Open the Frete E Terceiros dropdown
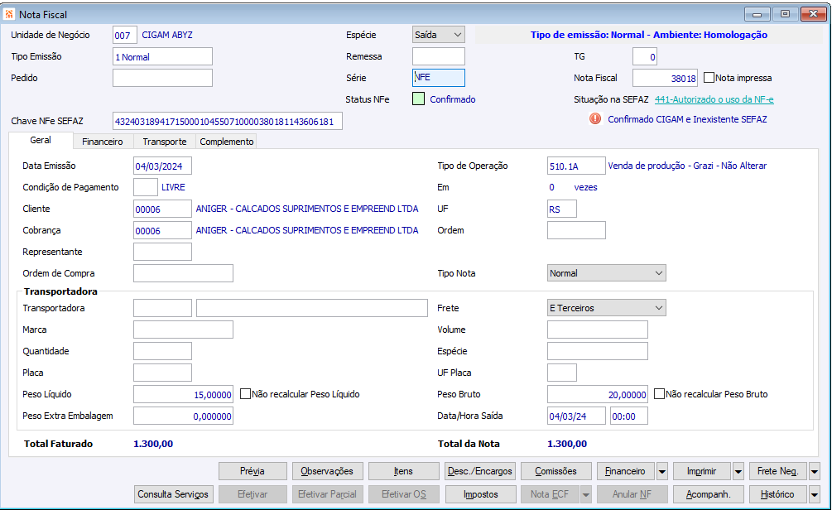Screen dimensions: 832x510 (607, 308)
